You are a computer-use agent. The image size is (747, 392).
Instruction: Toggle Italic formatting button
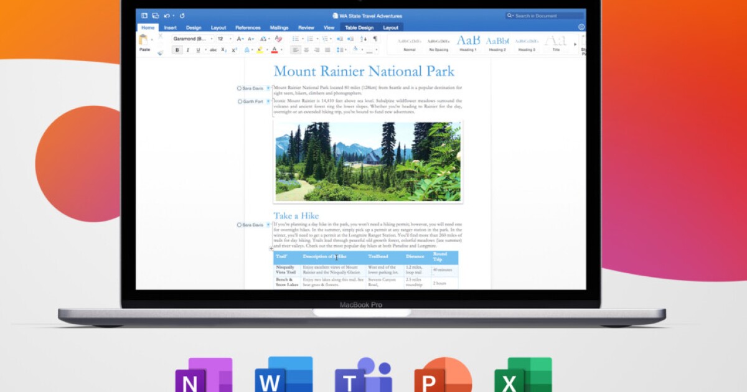point(187,50)
